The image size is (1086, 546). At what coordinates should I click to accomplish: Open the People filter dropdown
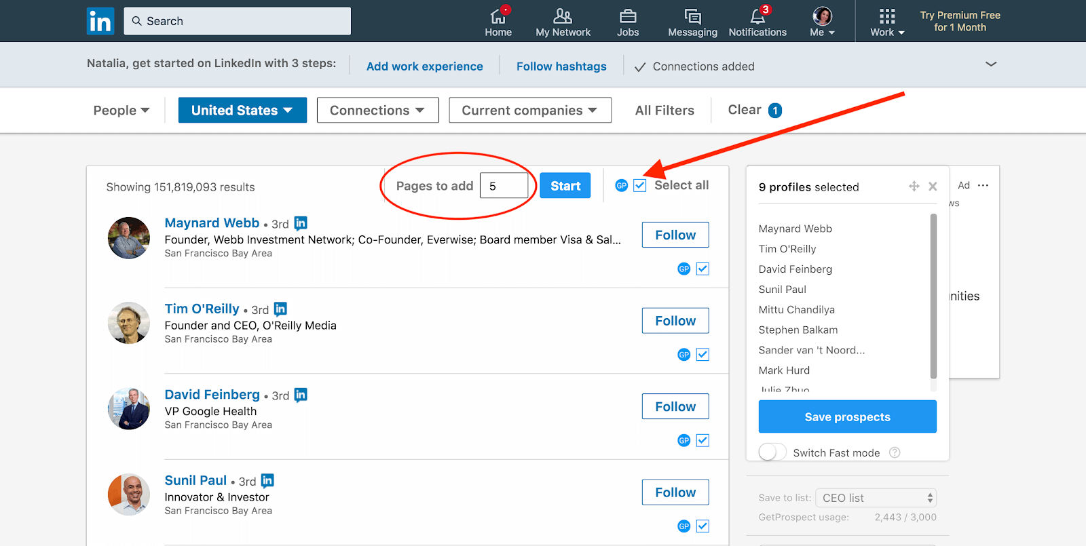pos(121,110)
